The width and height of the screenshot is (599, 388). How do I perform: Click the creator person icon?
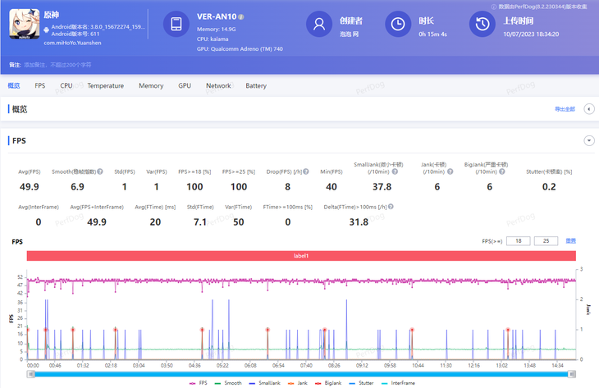(x=318, y=25)
